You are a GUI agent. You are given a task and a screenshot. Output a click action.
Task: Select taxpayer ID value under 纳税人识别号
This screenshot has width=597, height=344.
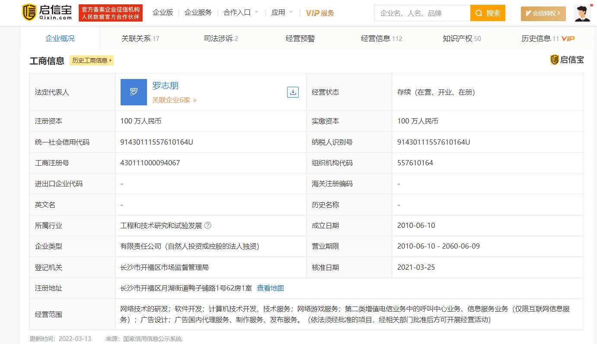(434, 142)
